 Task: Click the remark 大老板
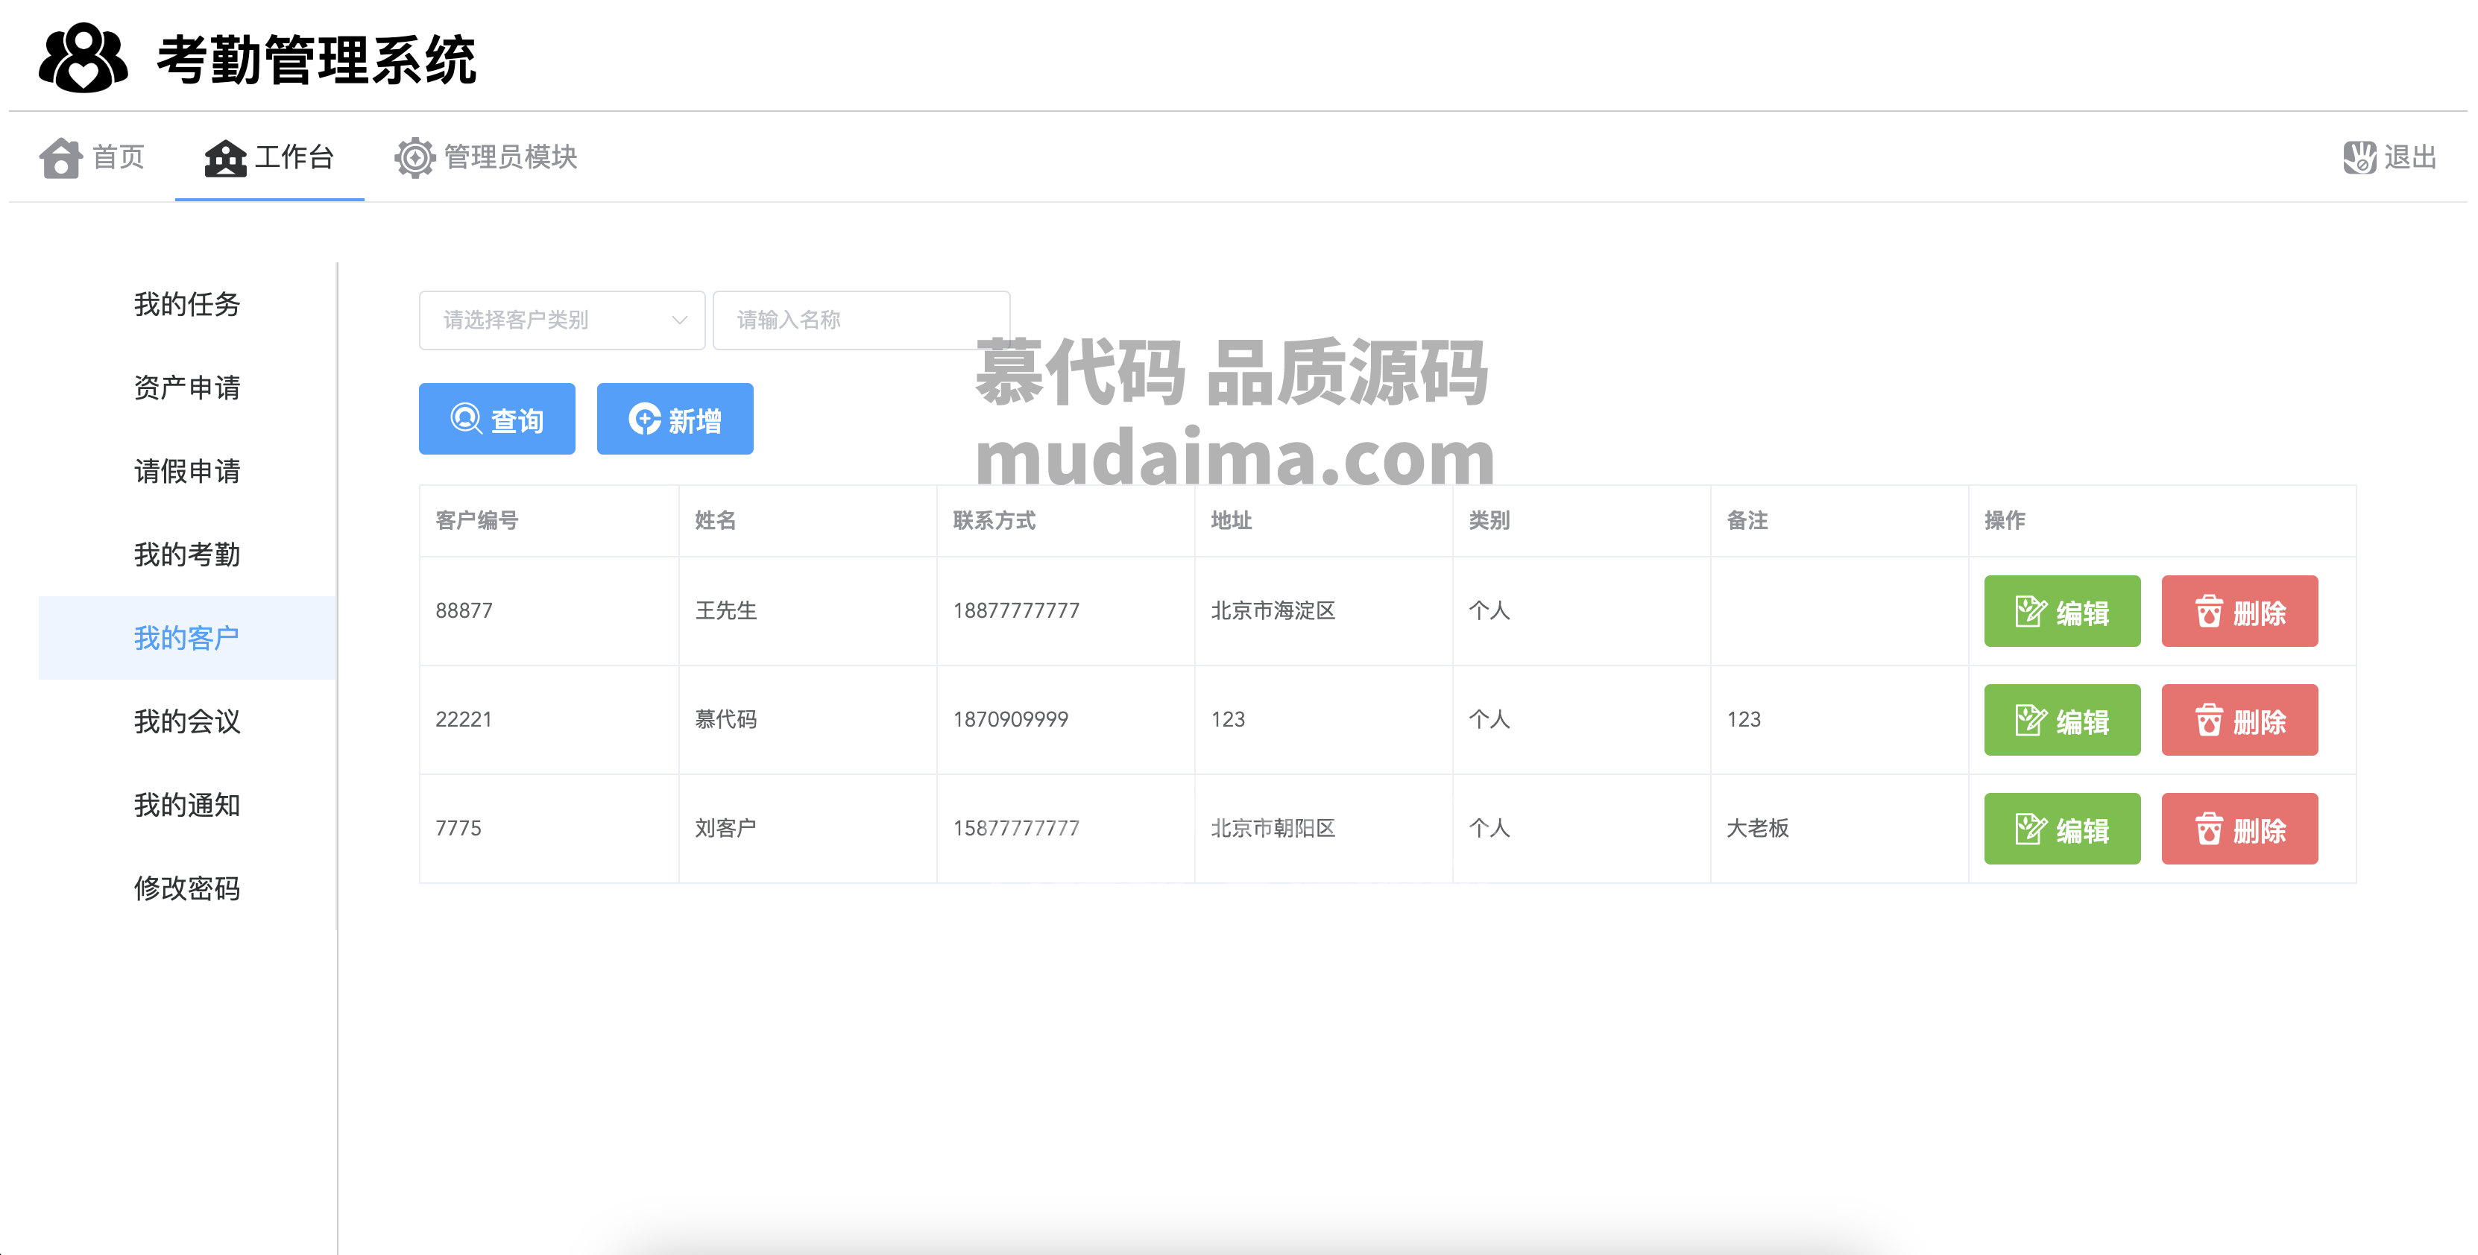point(1758,828)
